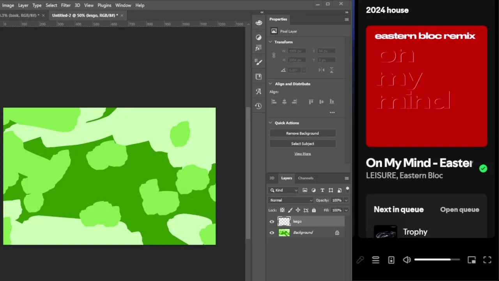This screenshot has height=281, width=499.
Task: Open the Character panel icon
Action: point(258,91)
